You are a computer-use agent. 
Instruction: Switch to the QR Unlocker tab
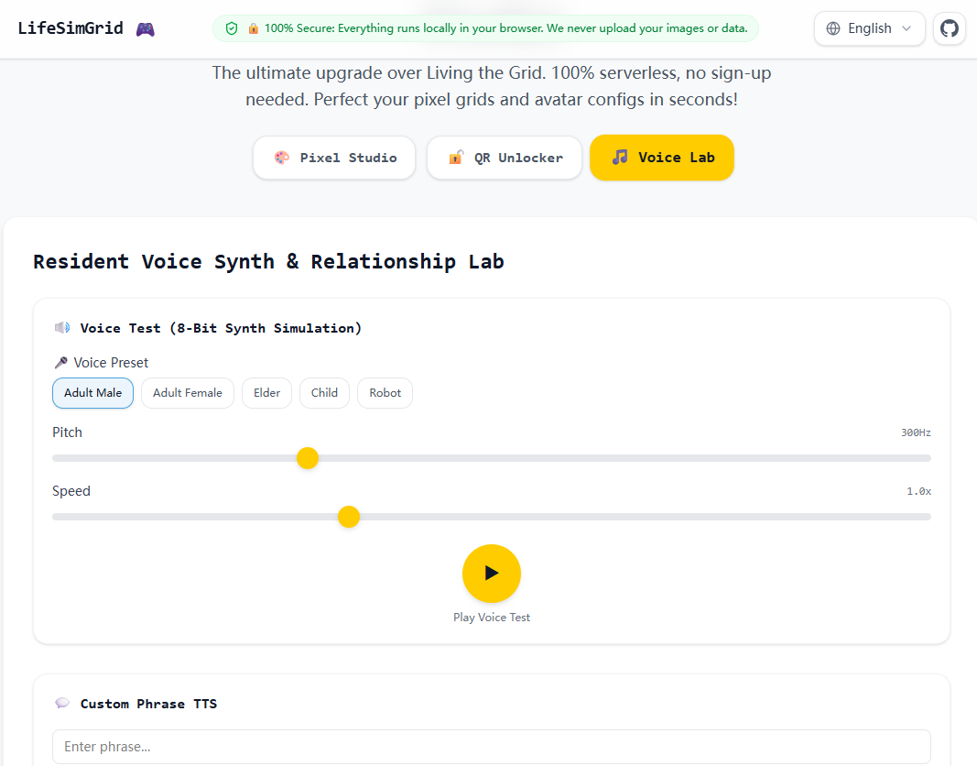pyautogui.click(x=505, y=158)
